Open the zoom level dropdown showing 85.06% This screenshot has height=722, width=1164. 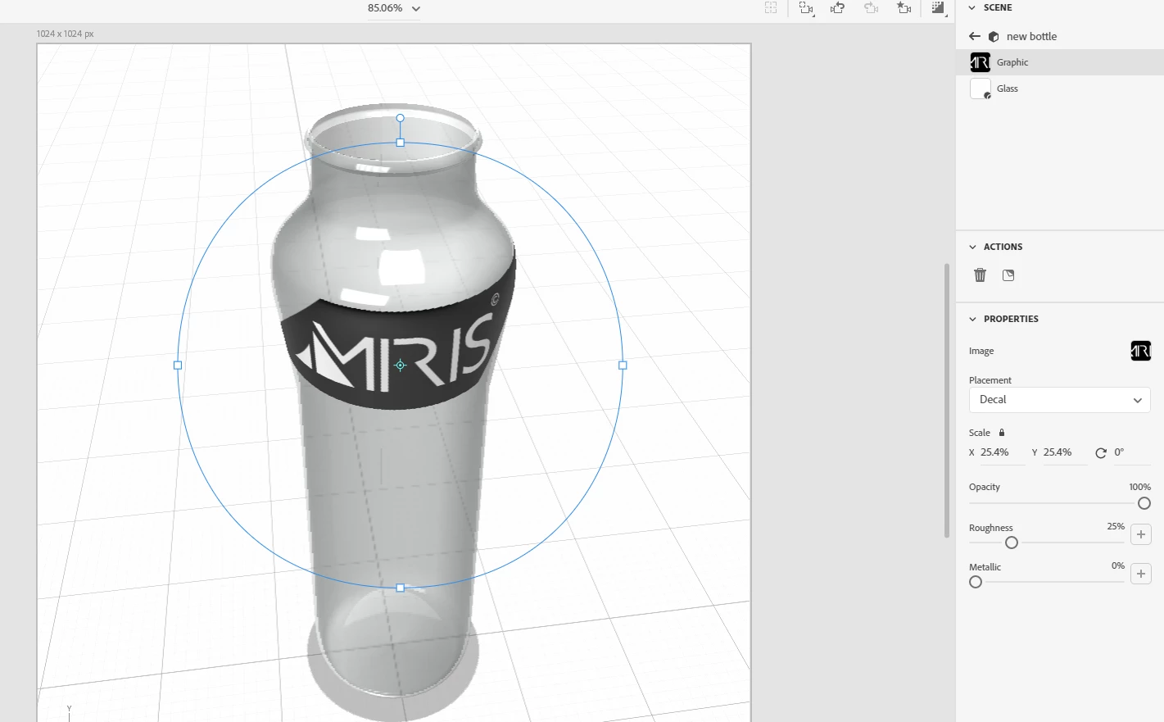click(x=393, y=8)
